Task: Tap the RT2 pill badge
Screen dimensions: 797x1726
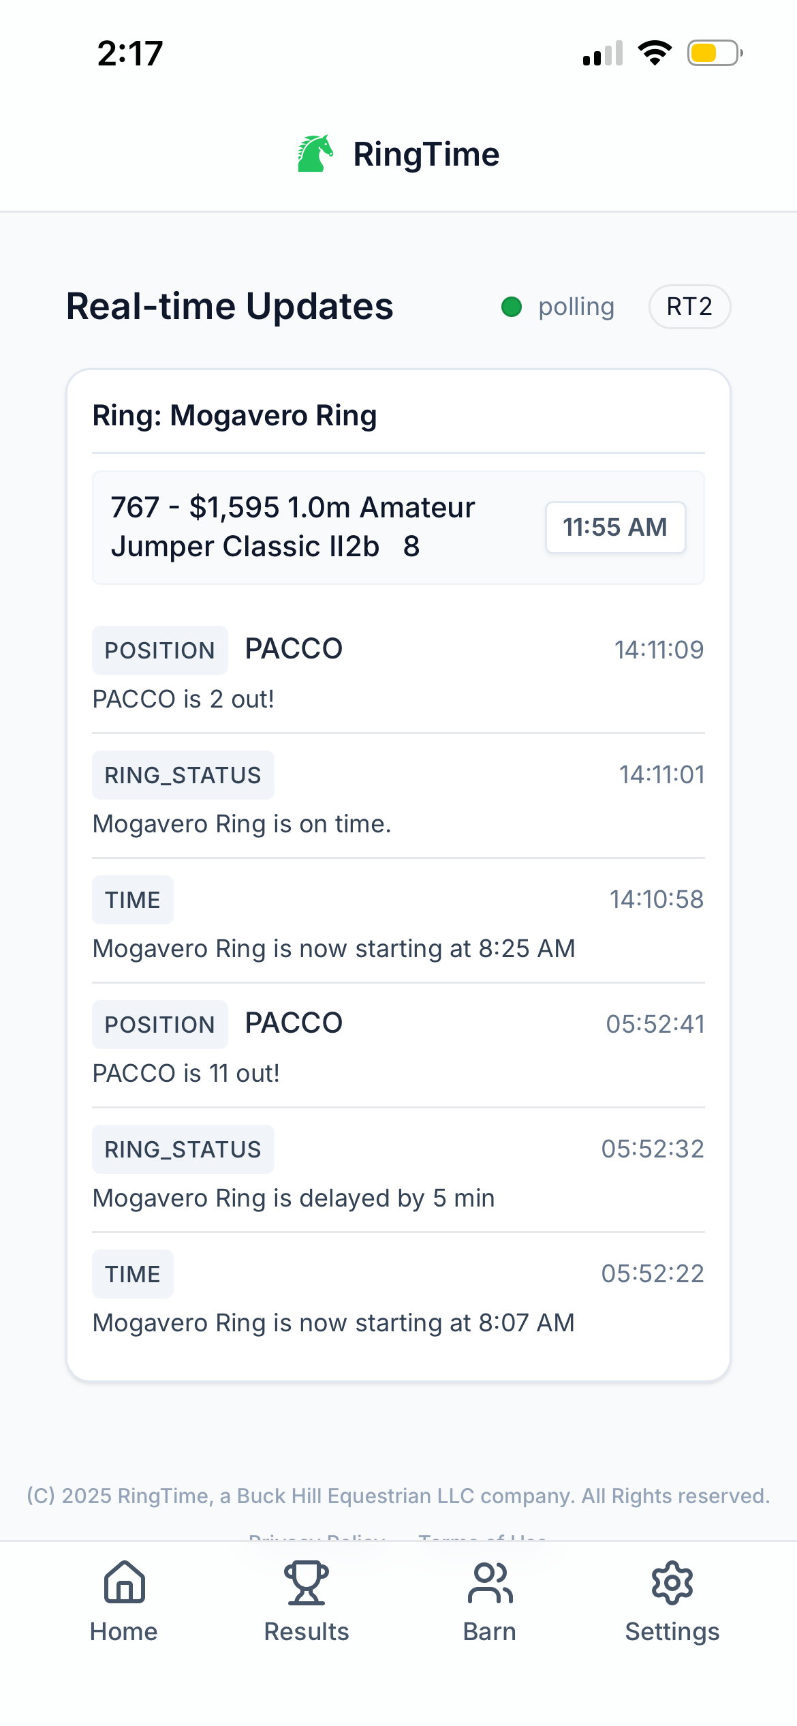Action: click(689, 307)
